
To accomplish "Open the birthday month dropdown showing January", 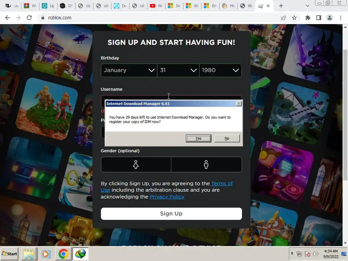I will (129, 70).
